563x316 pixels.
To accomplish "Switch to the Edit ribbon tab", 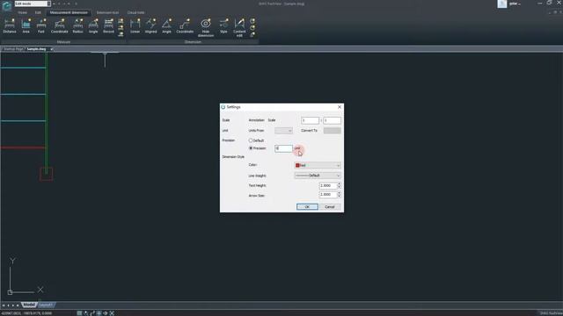I will 38,12.
